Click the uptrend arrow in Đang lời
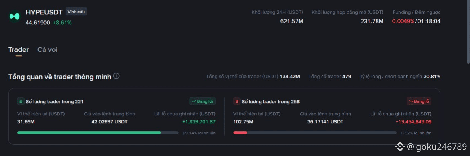Image resolution: width=470 pixels, height=156 pixels. [x=194, y=101]
